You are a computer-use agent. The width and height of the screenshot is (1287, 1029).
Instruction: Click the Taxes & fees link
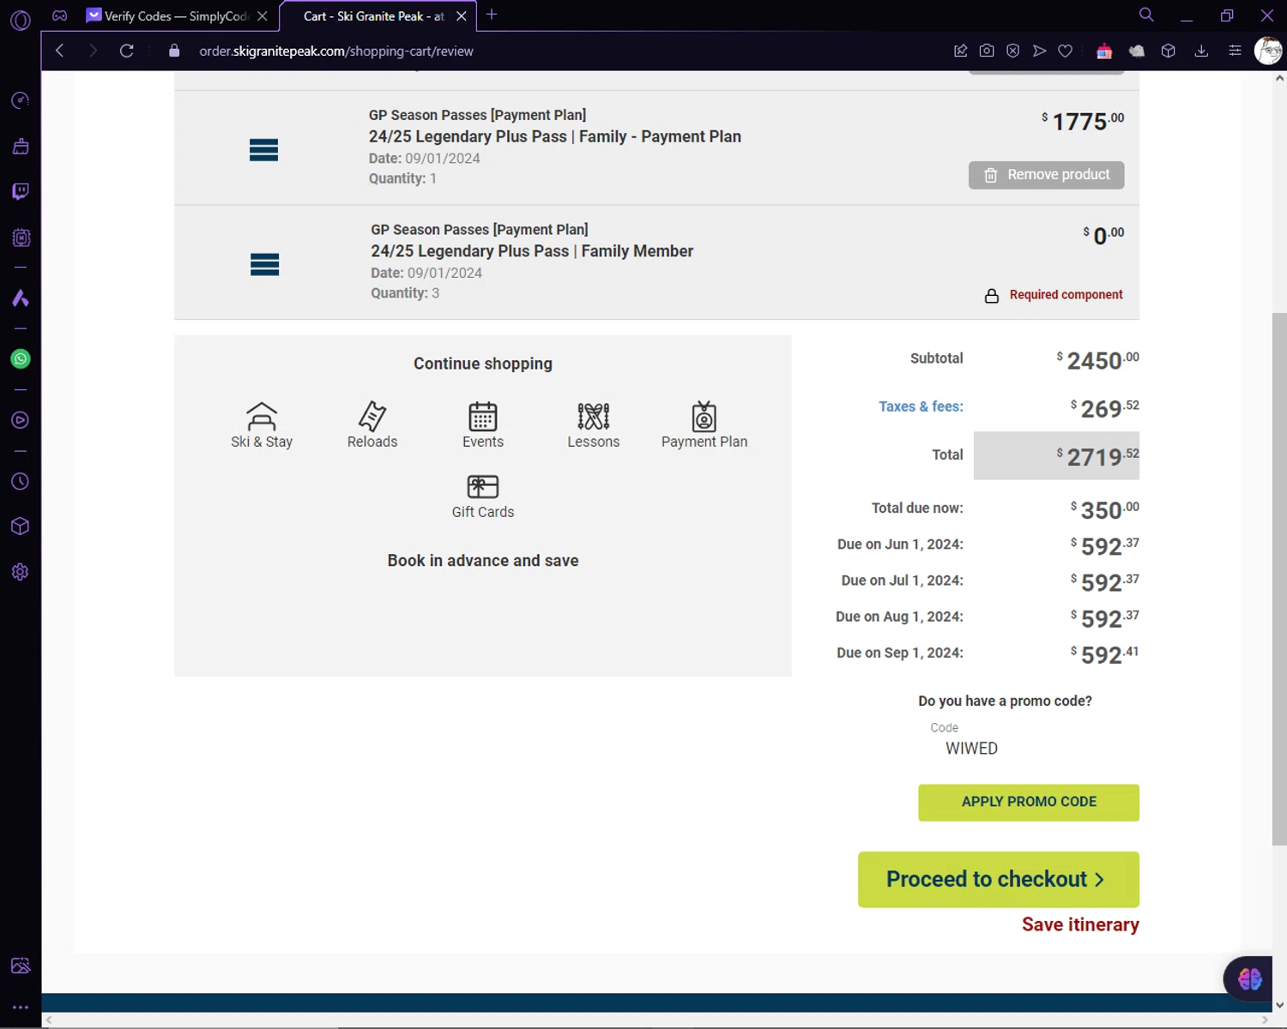921,406
